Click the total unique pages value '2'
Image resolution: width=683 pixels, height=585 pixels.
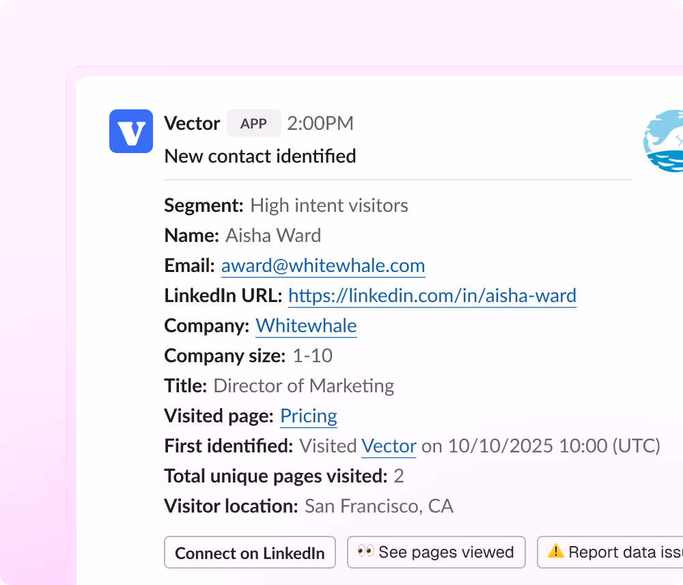[399, 476]
